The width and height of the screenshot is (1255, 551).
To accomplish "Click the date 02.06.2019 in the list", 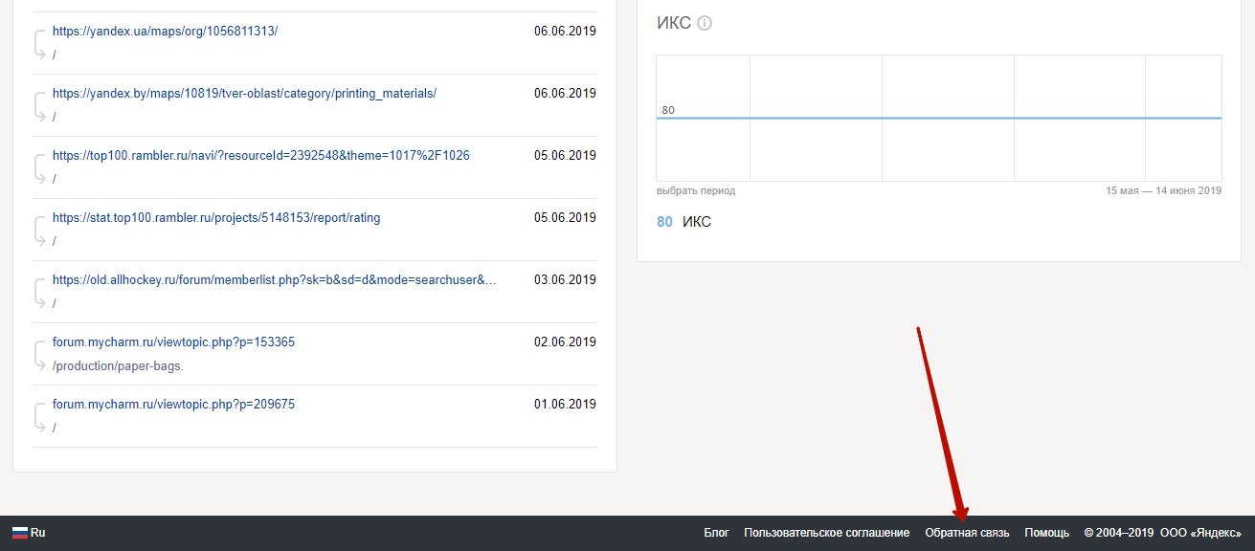I will [565, 342].
